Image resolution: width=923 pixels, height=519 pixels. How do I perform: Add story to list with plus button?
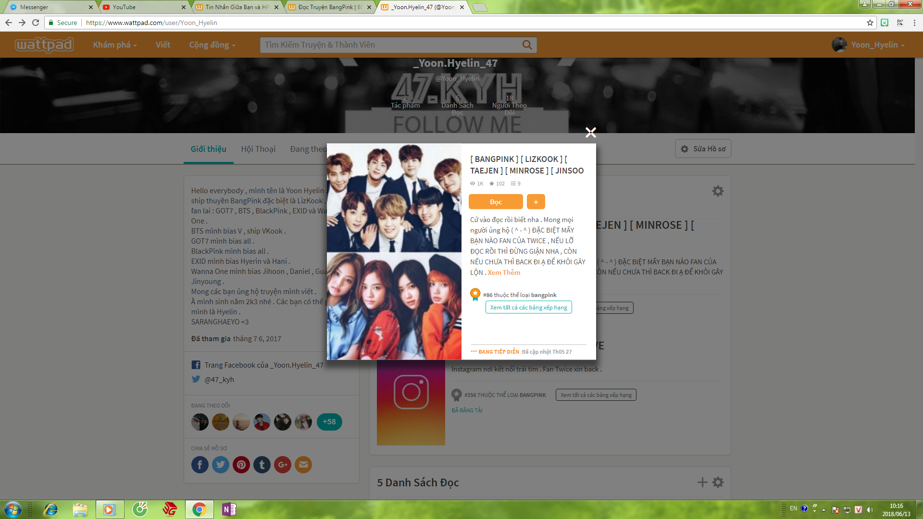[536, 202]
